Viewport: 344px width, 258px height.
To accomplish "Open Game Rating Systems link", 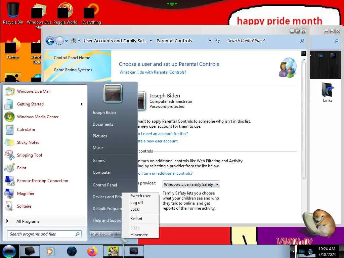I will click(73, 70).
